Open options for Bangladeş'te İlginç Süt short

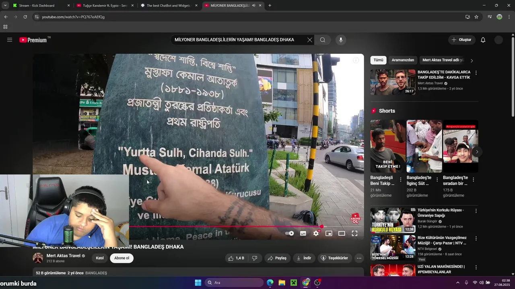click(437, 180)
